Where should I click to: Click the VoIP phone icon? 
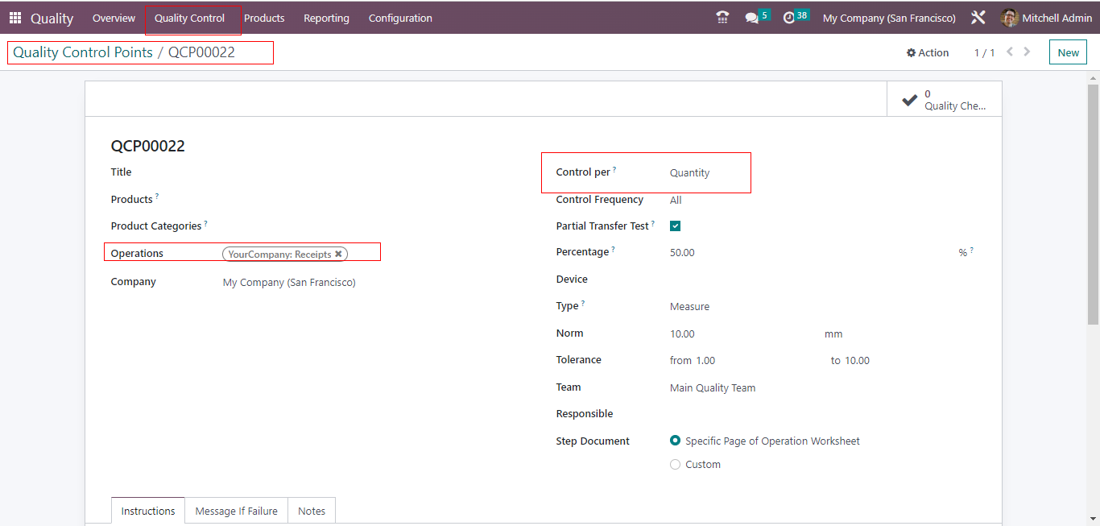[x=722, y=18]
